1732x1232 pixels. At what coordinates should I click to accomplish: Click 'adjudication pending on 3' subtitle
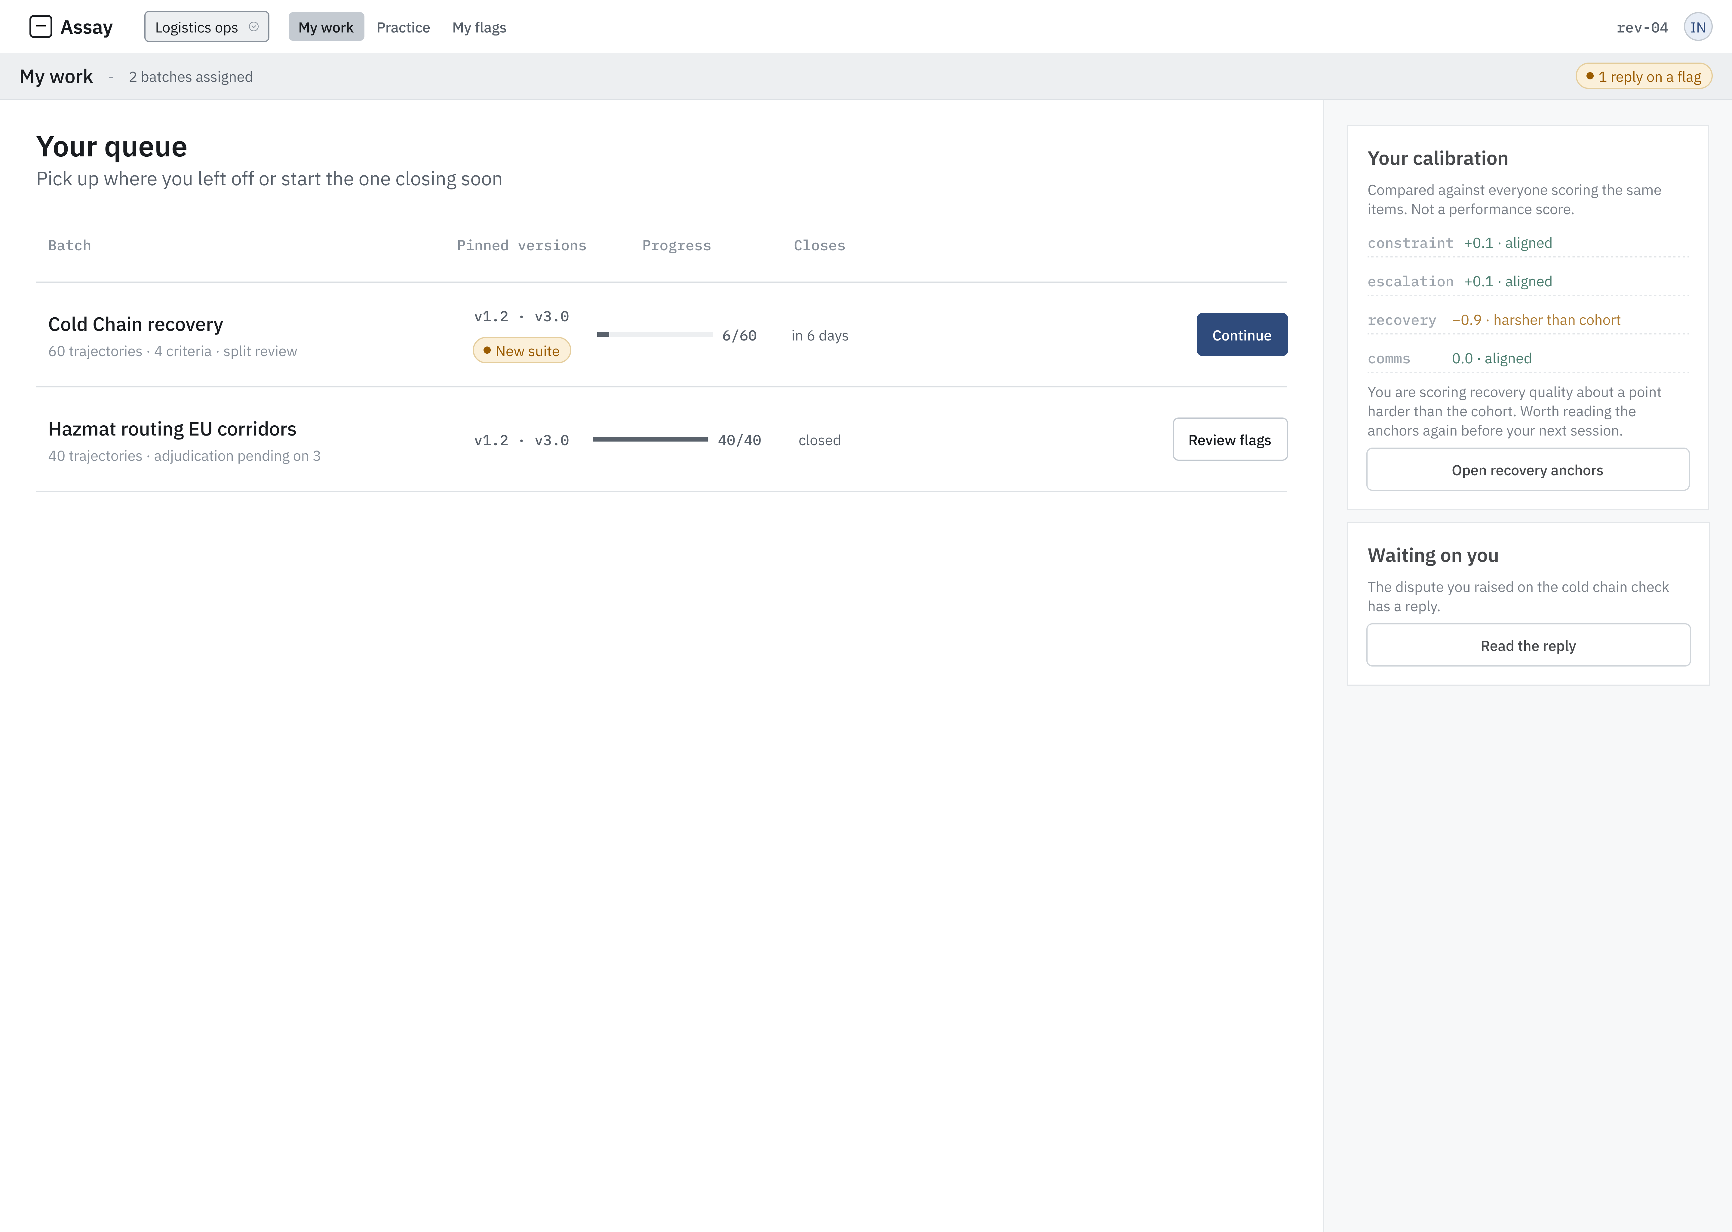[x=237, y=456]
